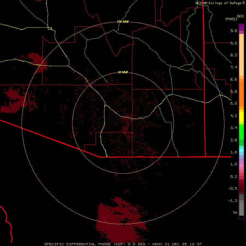Click the TH label on color scale
The height and width of the screenshot is (246, 246).
[235, 213]
